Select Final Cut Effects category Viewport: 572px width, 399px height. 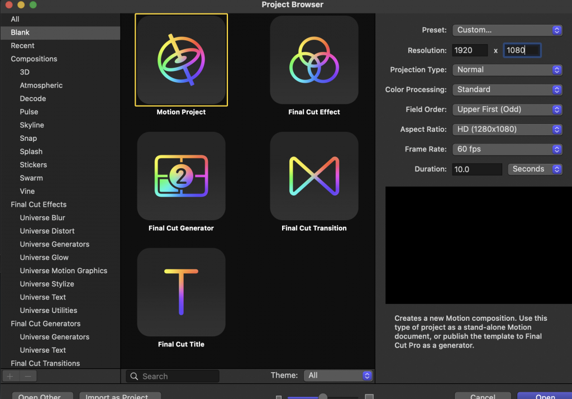tap(60, 205)
